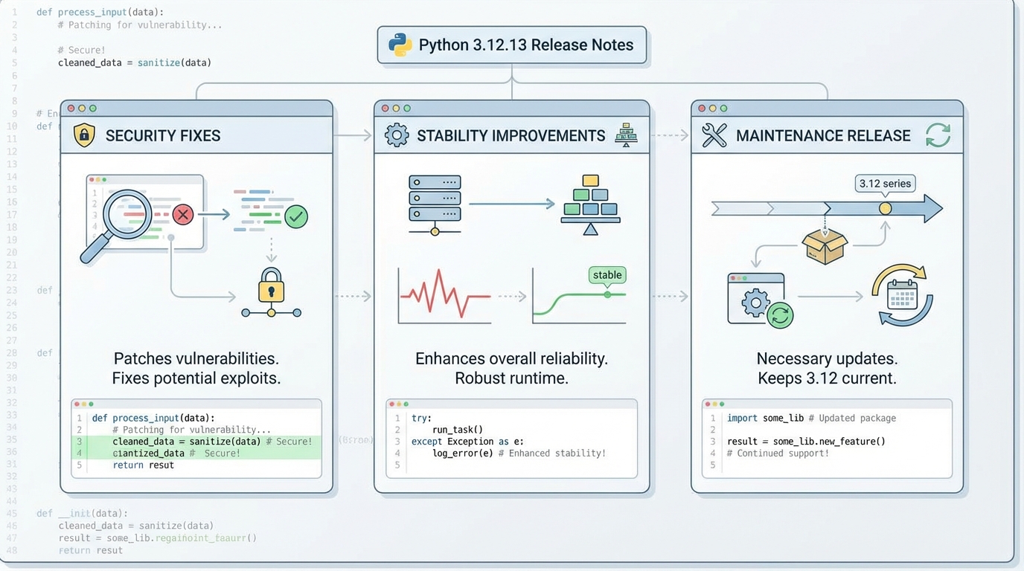Click the gear icon beside Stability Improvements
The width and height of the screenshot is (1024, 571).
click(x=396, y=135)
